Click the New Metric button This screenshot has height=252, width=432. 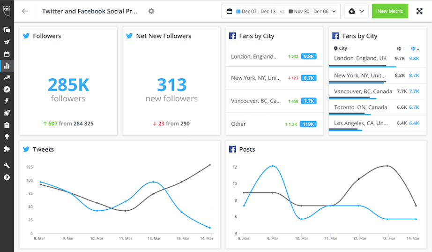click(390, 11)
